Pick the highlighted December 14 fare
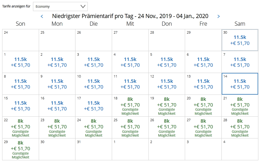 coord(240,84)
